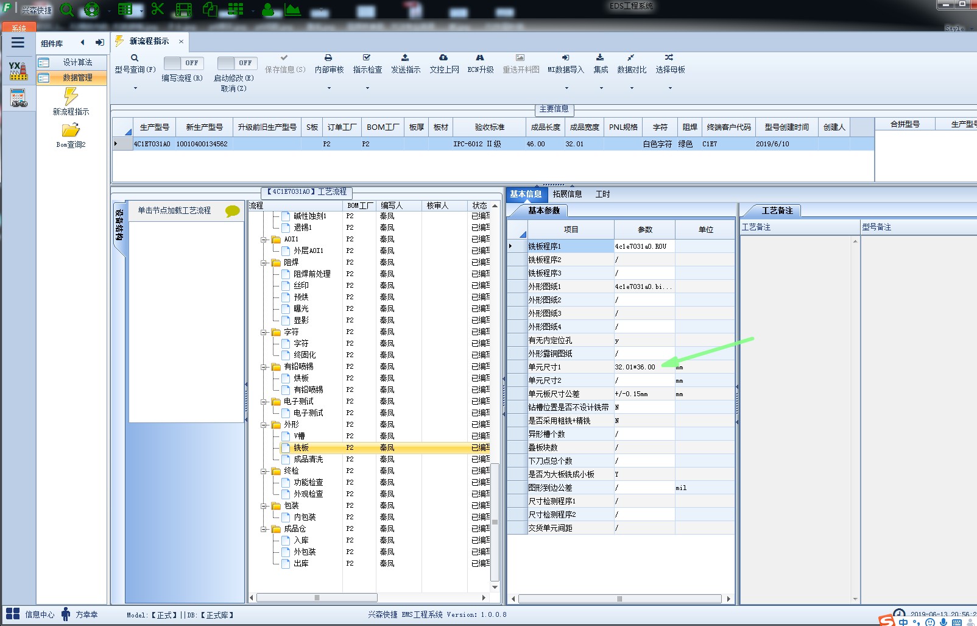Open 新流程指示 lightning shortcut in component library
This screenshot has width=977, height=626.
(x=71, y=102)
